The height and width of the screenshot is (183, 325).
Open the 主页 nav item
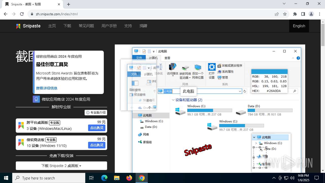click(52, 26)
